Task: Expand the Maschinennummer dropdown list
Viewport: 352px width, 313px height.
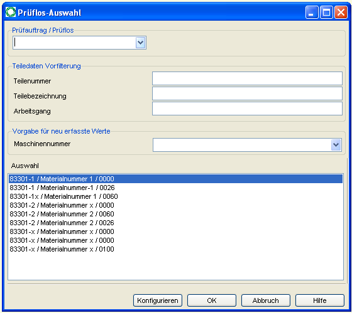Action: pos(336,145)
